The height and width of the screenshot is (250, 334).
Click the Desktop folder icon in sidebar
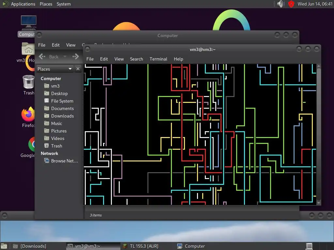click(47, 93)
